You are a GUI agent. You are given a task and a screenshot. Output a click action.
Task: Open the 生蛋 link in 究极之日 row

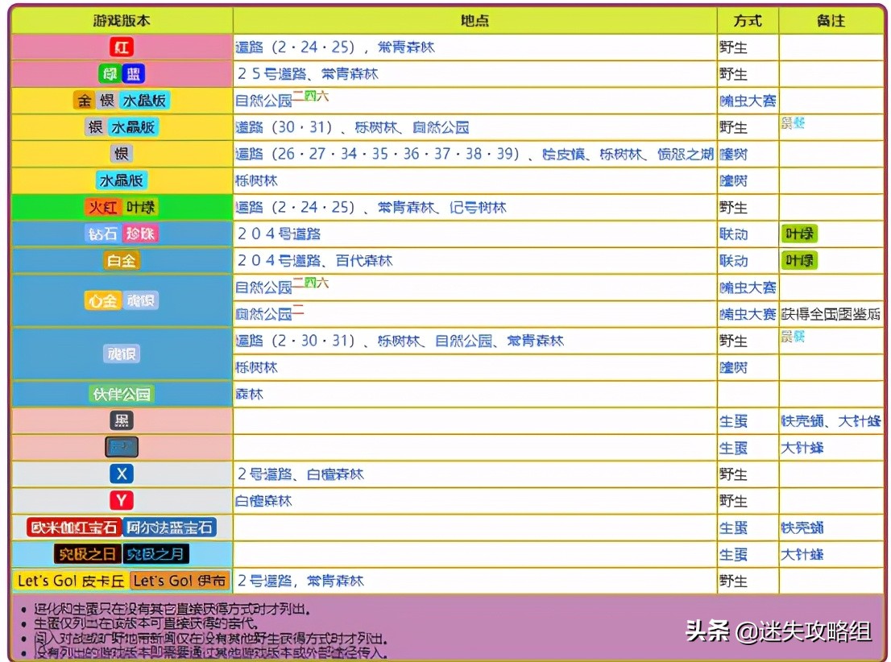click(733, 554)
